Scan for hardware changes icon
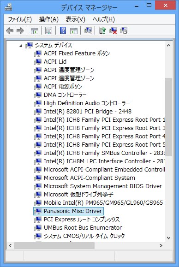The image size is (179, 267). click(x=88, y=30)
